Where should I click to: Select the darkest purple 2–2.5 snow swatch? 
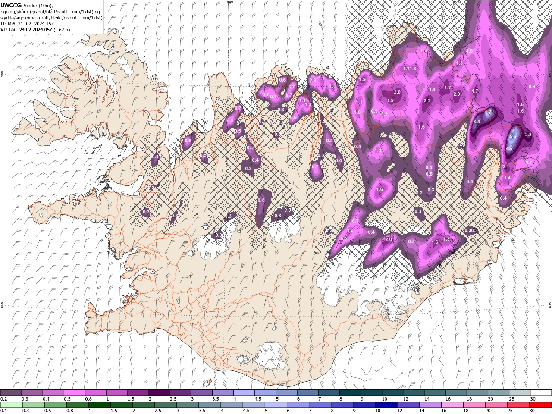point(159,393)
